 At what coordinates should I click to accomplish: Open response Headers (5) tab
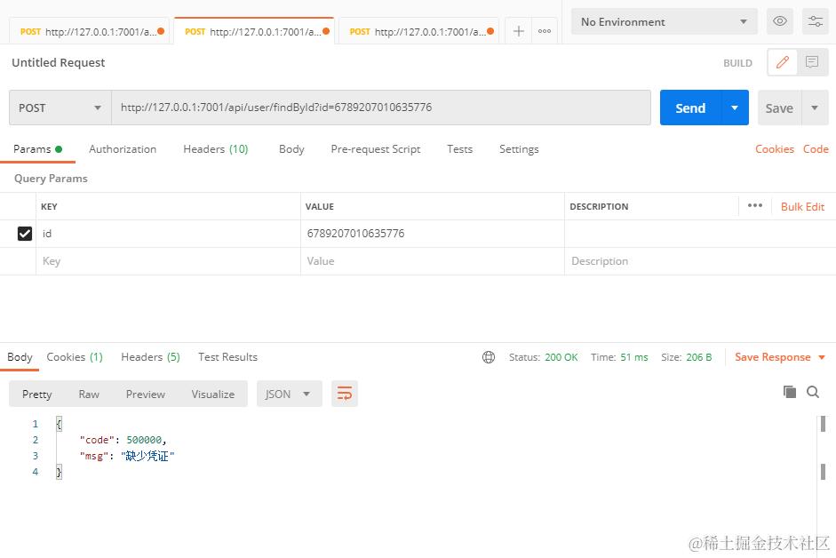150,357
